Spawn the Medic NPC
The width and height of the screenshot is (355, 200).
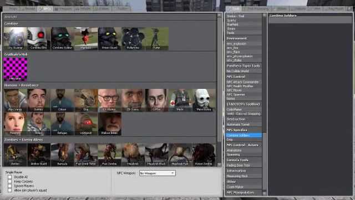[180, 100]
